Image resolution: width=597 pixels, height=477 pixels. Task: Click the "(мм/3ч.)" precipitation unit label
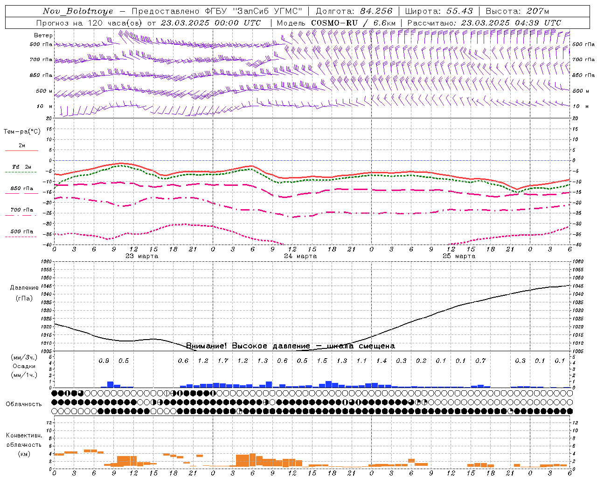click(24, 357)
